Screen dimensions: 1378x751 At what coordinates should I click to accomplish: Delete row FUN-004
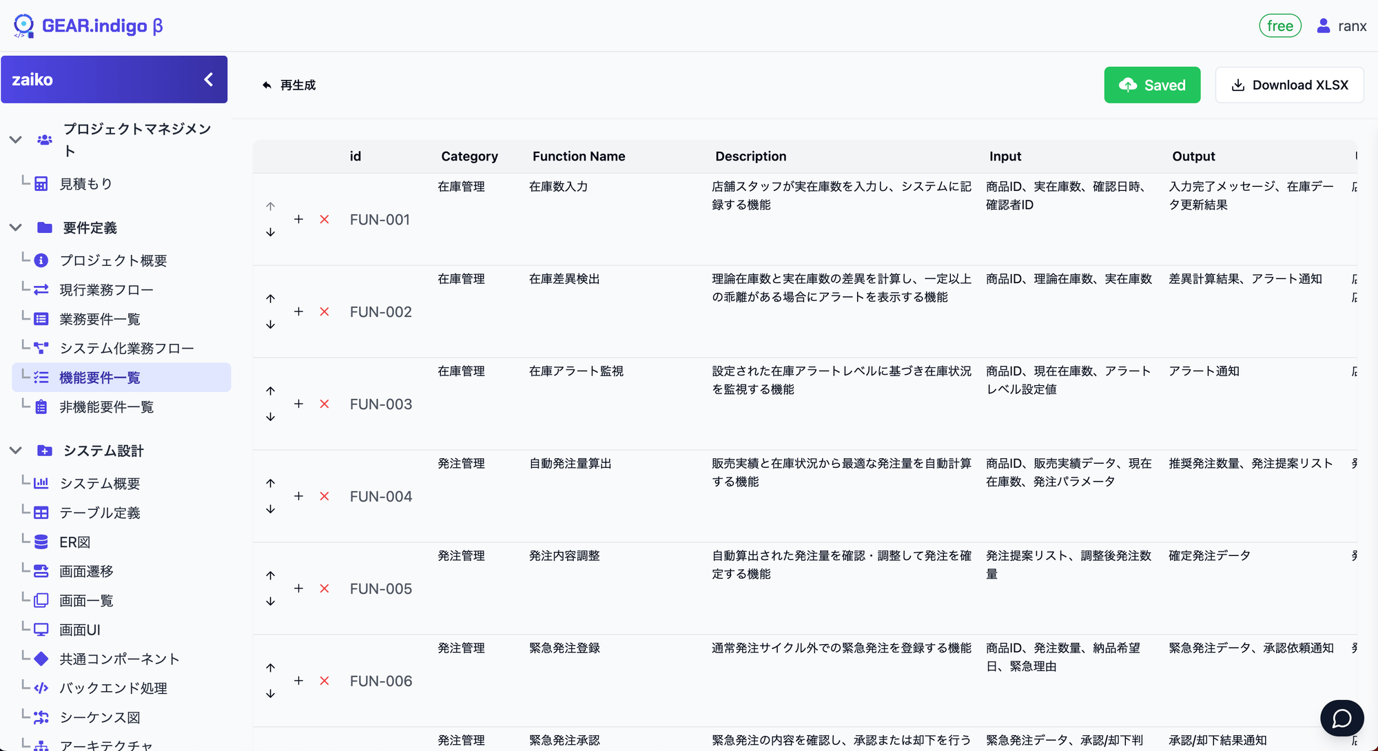click(324, 496)
